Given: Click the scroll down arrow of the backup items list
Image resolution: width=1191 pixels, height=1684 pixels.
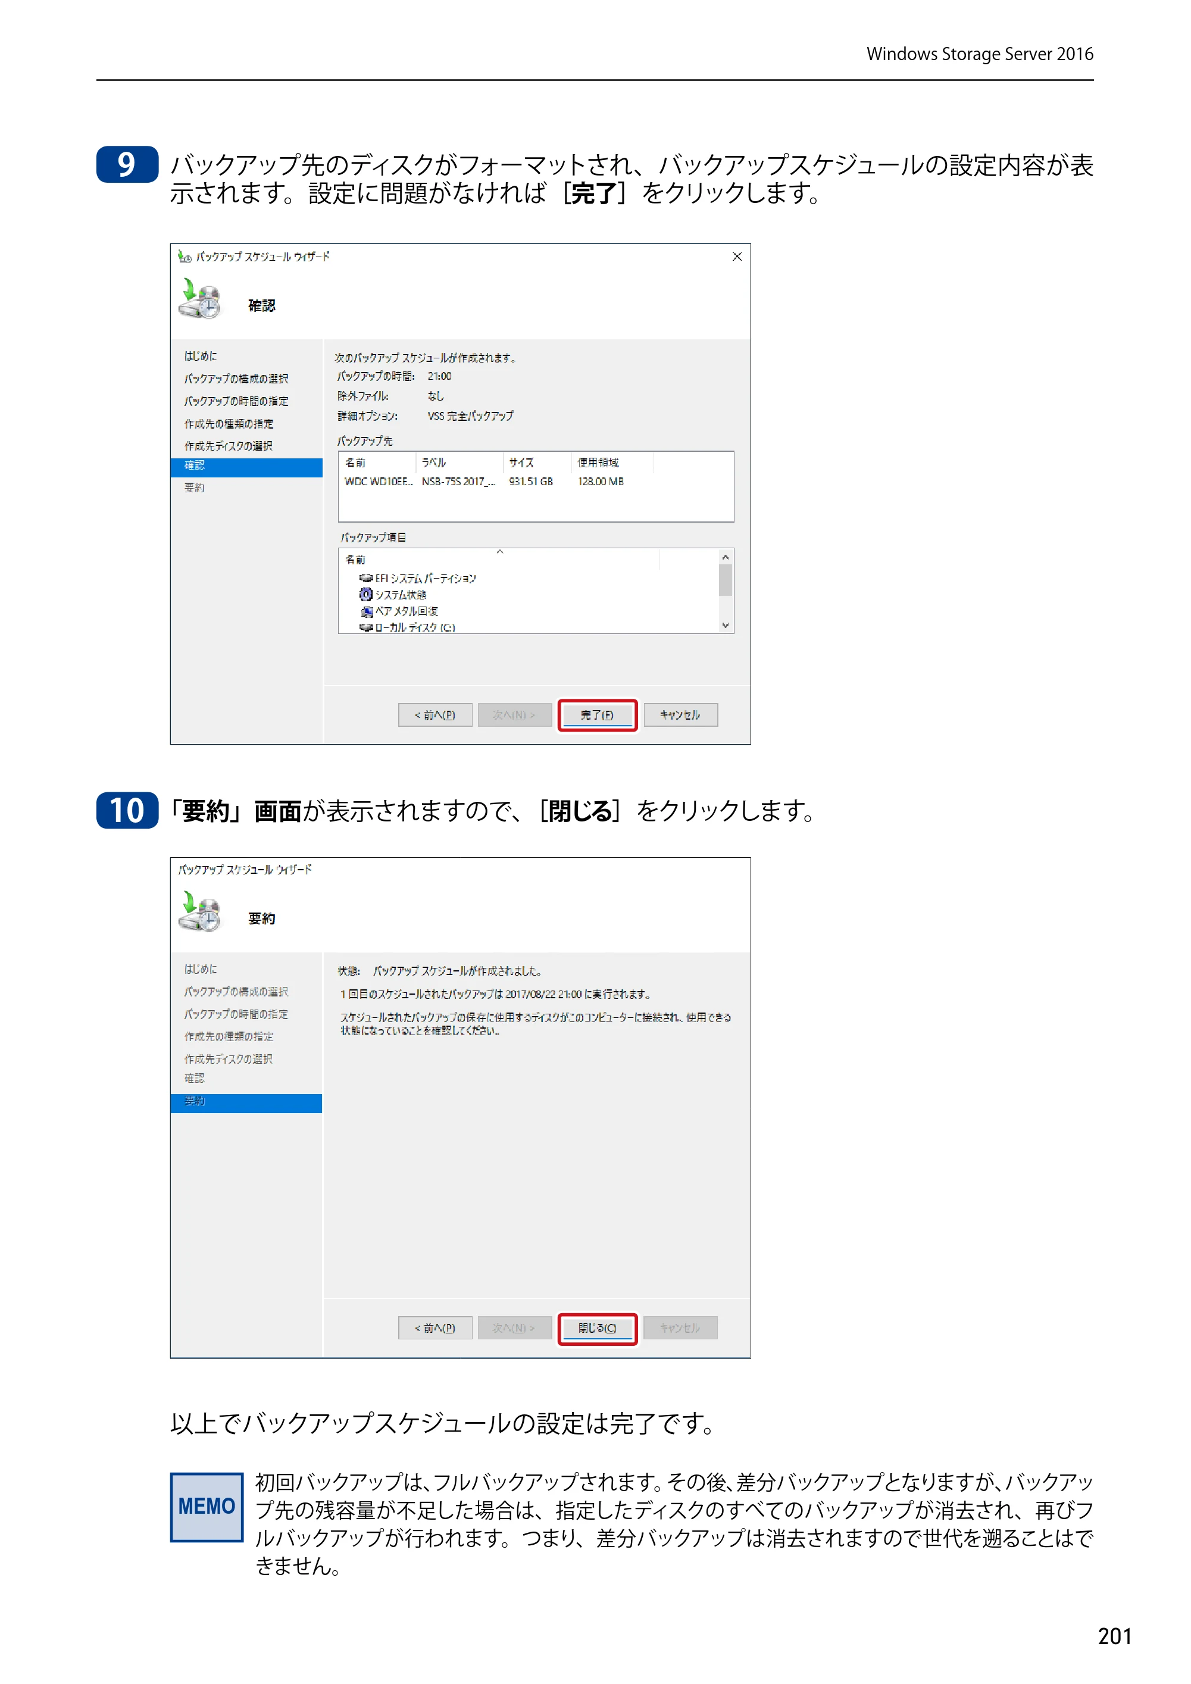Looking at the screenshot, I should point(726,625).
